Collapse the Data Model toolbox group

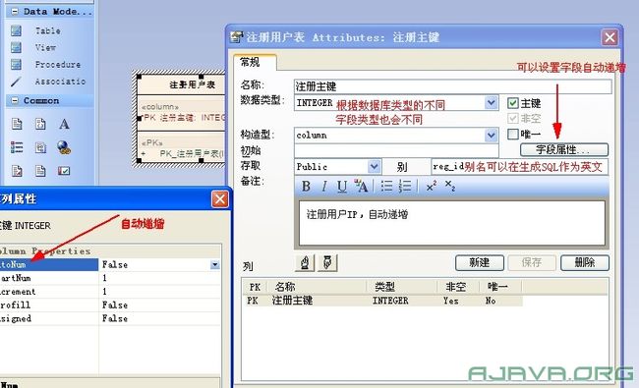tap(15, 12)
